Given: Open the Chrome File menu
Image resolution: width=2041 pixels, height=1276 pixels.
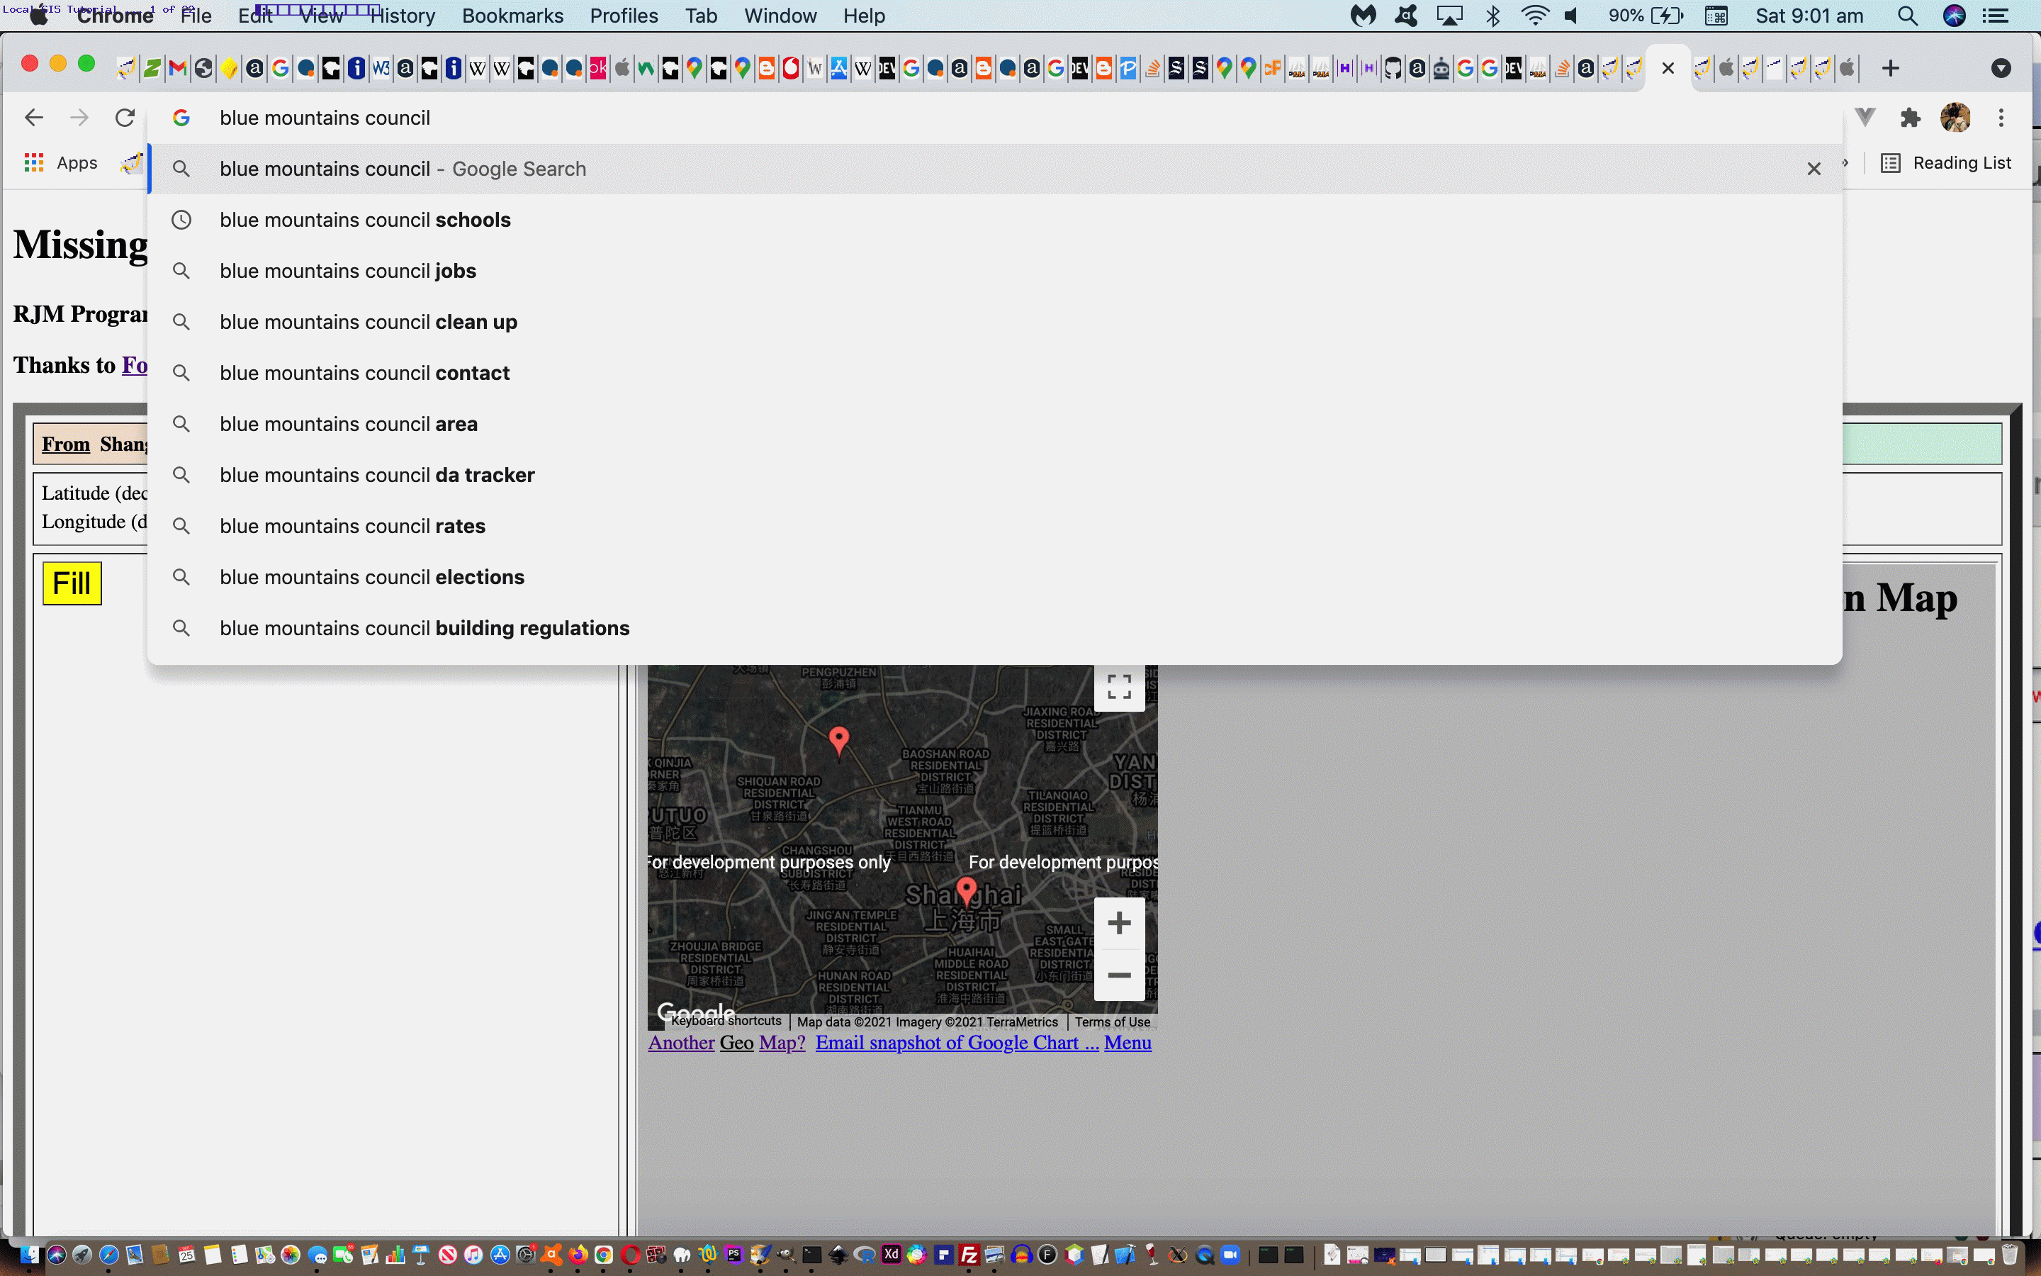Looking at the screenshot, I should (196, 16).
